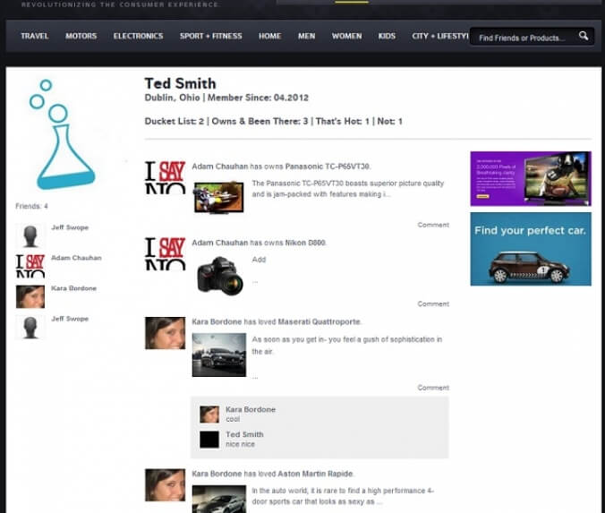The image size is (605, 513).
Task: Click the Add link under Nikon D800
Action: tap(259, 260)
